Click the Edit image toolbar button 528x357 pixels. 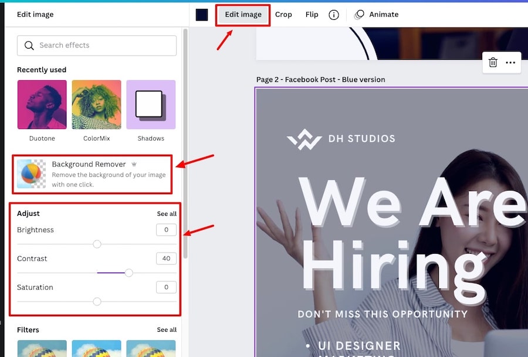pyautogui.click(x=243, y=15)
